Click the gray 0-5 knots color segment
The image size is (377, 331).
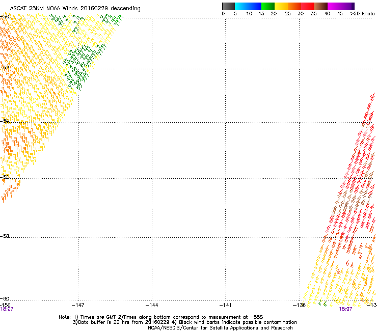(x=228, y=6)
